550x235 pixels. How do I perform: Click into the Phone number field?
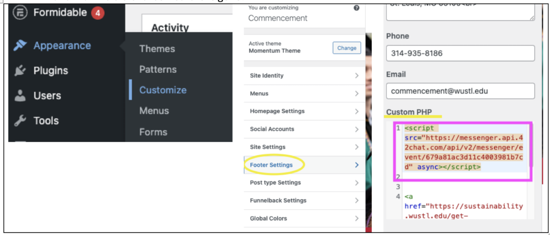click(x=460, y=53)
